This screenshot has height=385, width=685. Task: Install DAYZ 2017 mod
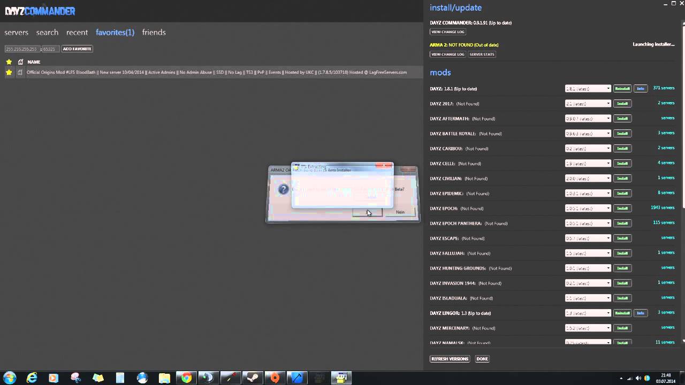click(622, 104)
